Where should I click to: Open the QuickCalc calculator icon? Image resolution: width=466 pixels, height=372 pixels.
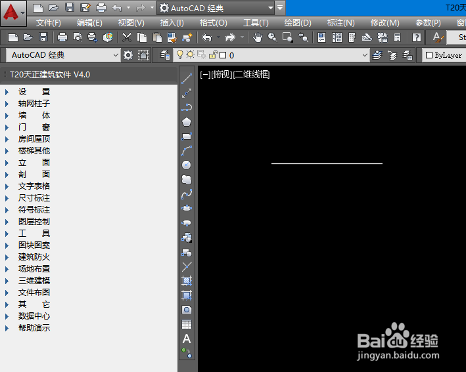[398, 37]
